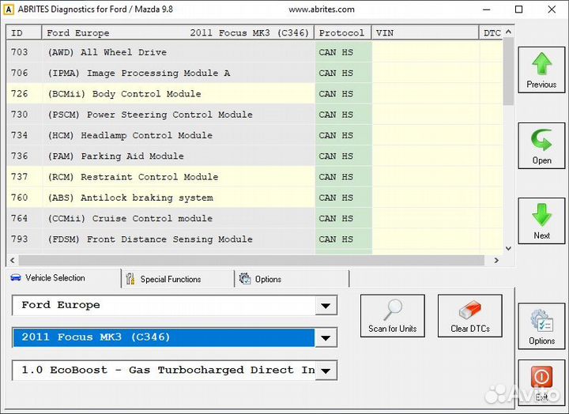Select the (HCM) Headlamp Control Module row
The image size is (569, 414).
pos(254,135)
